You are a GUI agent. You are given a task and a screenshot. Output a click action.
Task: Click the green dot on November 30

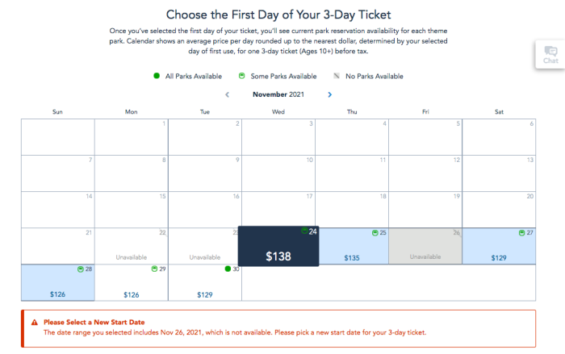[x=228, y=269]
